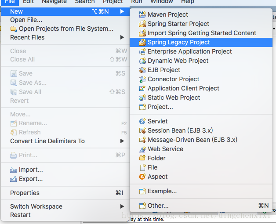Select Move... menu entry
The width and height of the screenshot is (276, 224).
65,114
